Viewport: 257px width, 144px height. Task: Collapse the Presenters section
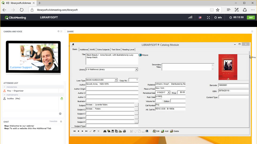[5, 87]
